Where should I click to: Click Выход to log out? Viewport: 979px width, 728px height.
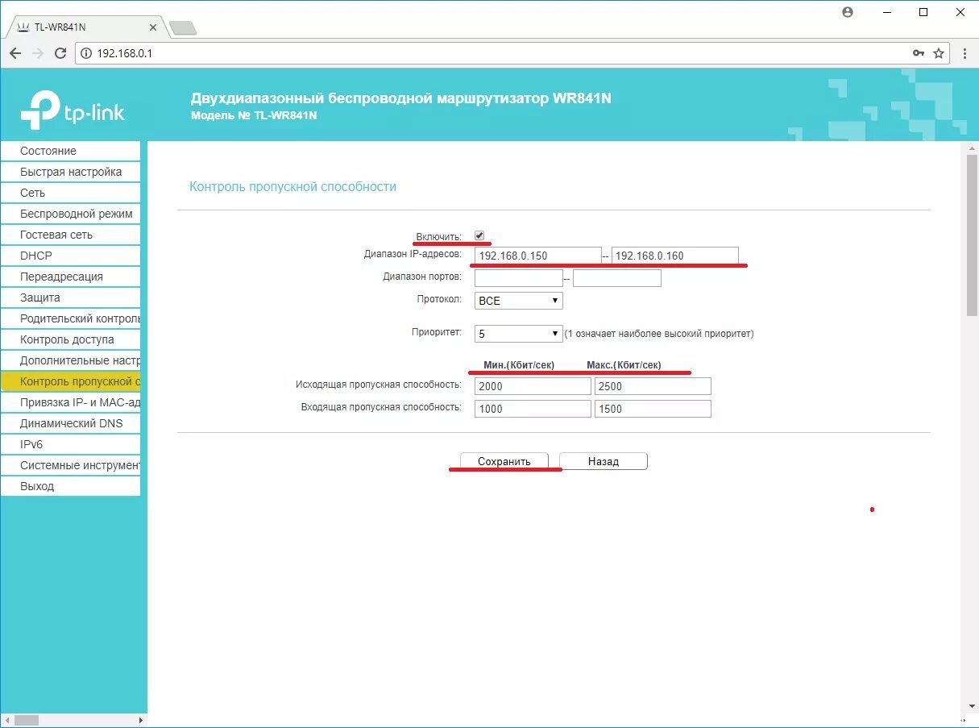70,486
